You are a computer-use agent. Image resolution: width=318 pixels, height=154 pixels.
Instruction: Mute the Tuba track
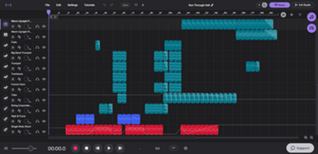click(13, 100)
